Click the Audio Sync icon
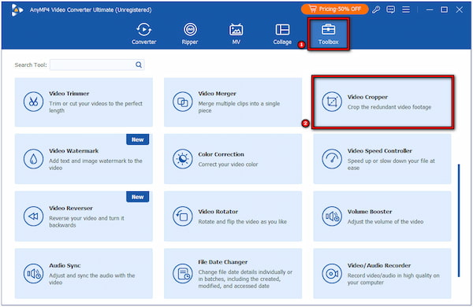This screenshot has width=473, height=307. click(x=33, y=274)
